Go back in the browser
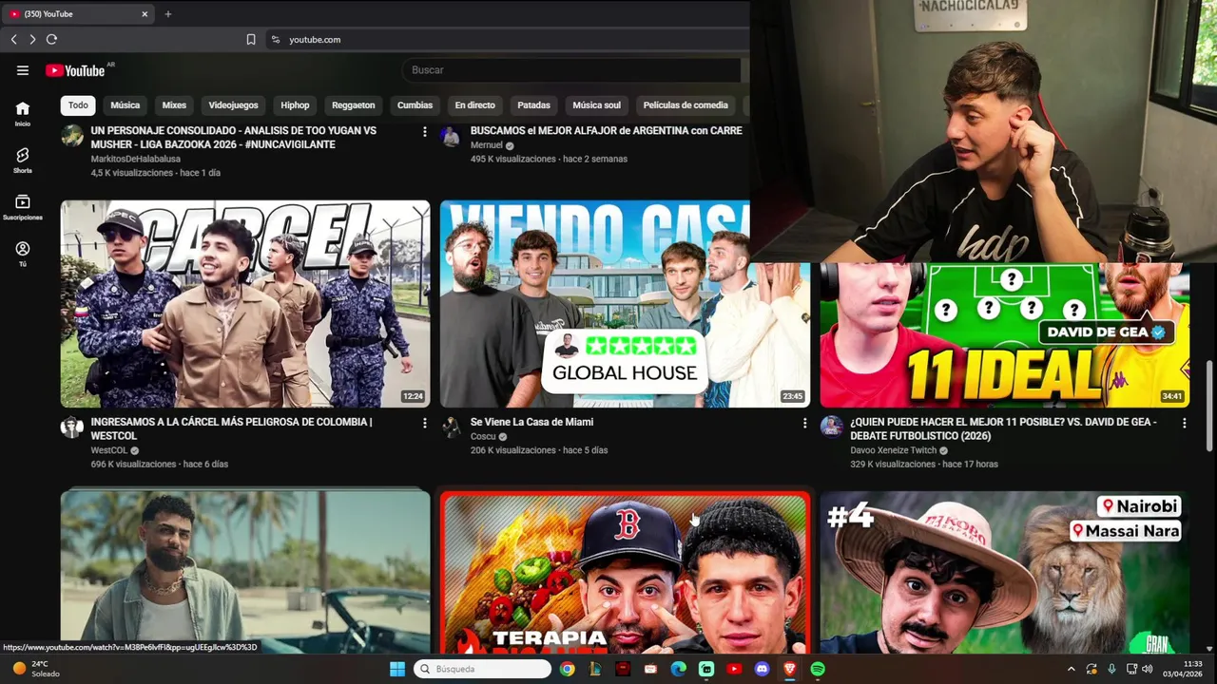Viewport: 1217px width, 684px height. [13, 39]
